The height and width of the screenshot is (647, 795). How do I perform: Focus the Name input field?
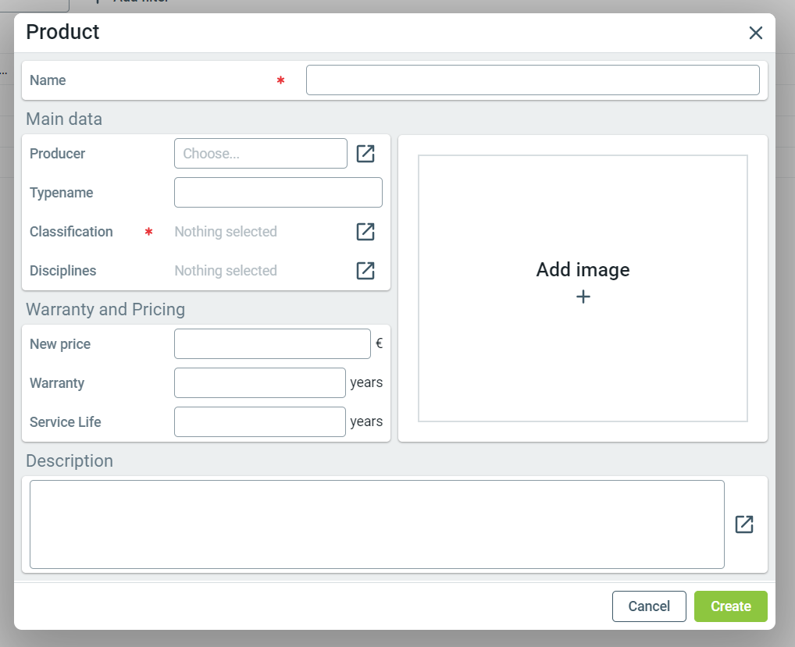532,80
